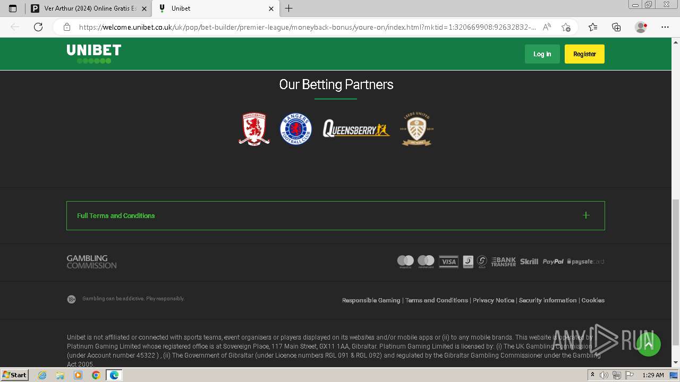Viewport: 680px width, 382px height.
Task: Click the Action Center flag icon
Action: tap(630, 375)
